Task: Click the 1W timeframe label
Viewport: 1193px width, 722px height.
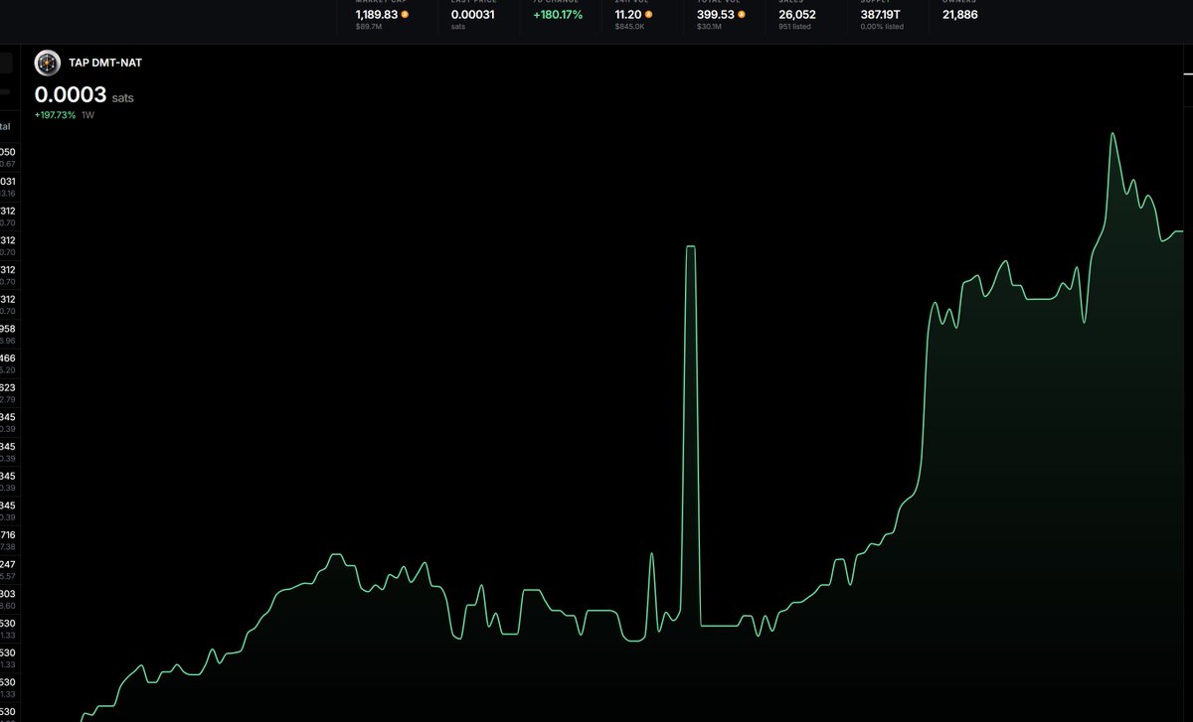Action: pyautogui.click(x=88, y=115)
